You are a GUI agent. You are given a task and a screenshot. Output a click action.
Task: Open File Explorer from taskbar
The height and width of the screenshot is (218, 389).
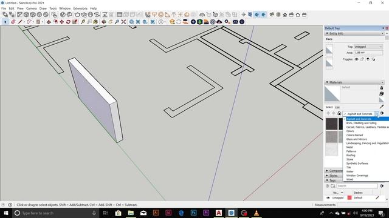(x=131, y=213)
